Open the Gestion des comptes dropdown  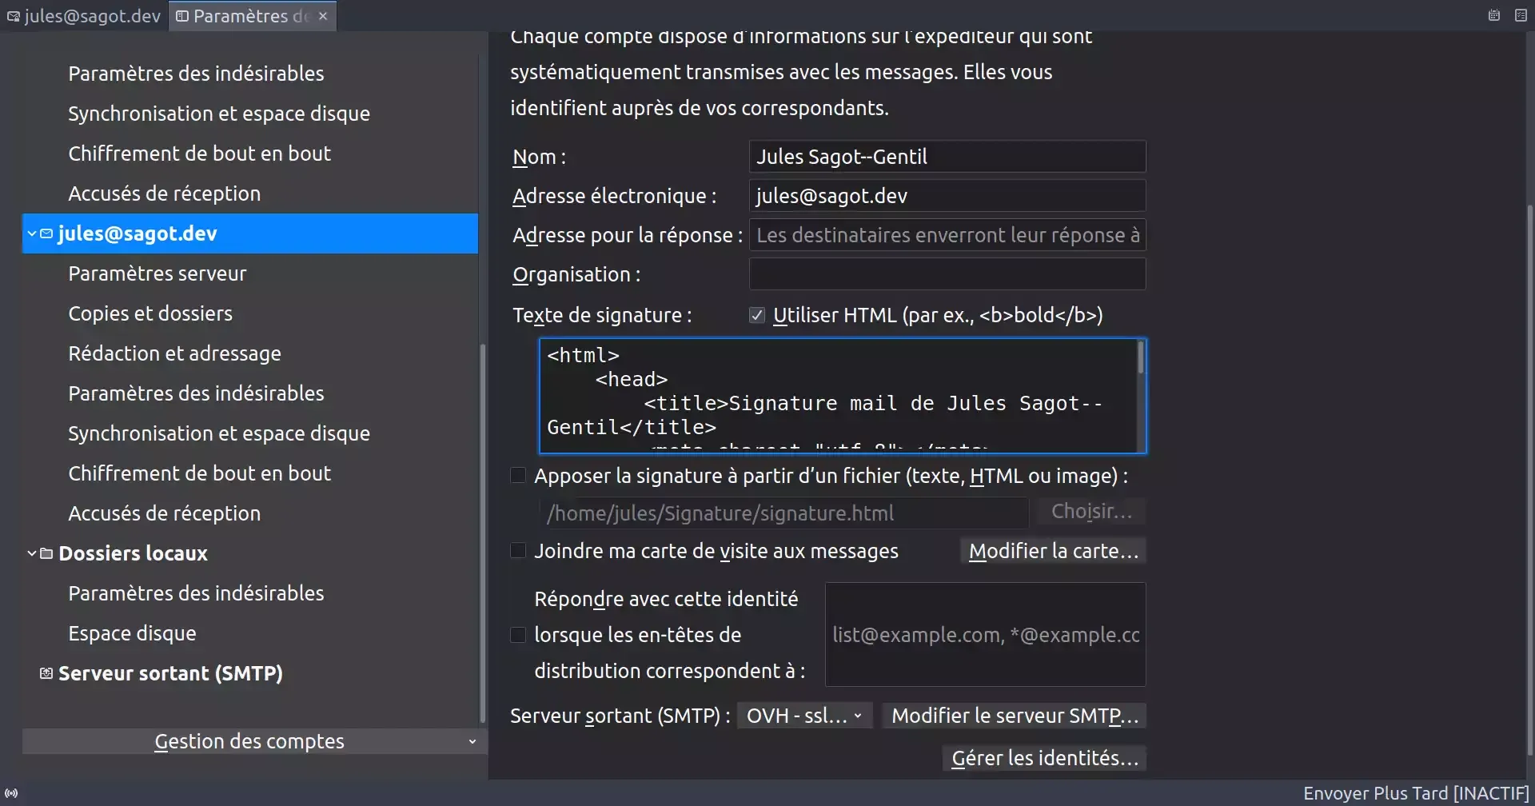click(249, 740)
